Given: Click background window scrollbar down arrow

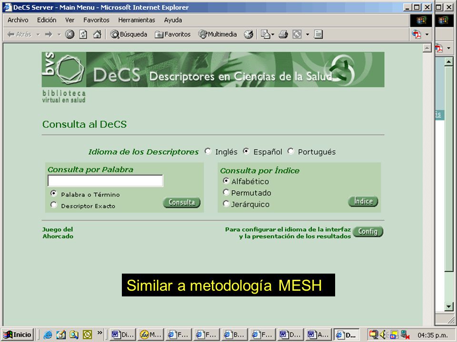Looking at the screenshot, I should pyautogui.click(x=448, y=306).
